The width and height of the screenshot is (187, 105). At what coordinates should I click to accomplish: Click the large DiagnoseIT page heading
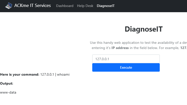click(143, 29)
